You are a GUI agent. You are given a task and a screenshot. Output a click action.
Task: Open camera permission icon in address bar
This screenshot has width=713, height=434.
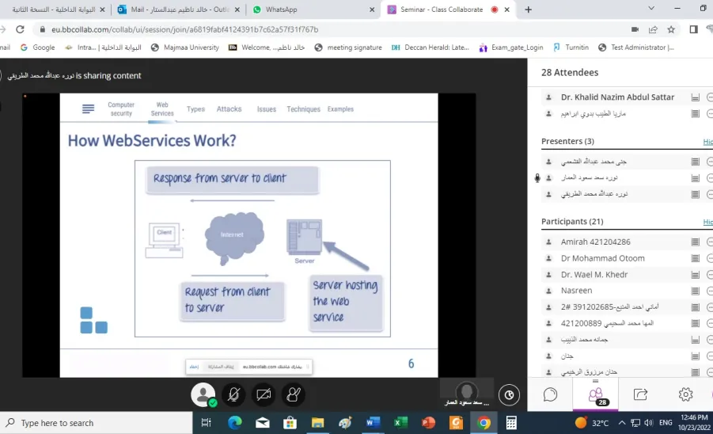click(x=635, y=29)
